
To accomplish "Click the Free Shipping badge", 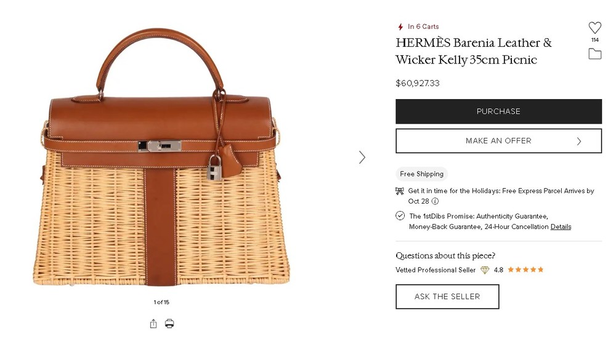I will [421, 174].
